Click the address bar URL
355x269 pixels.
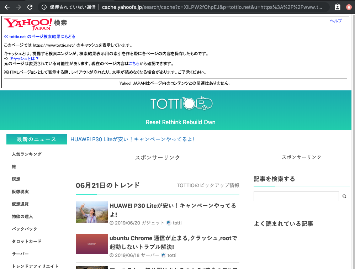pos(212,7)
